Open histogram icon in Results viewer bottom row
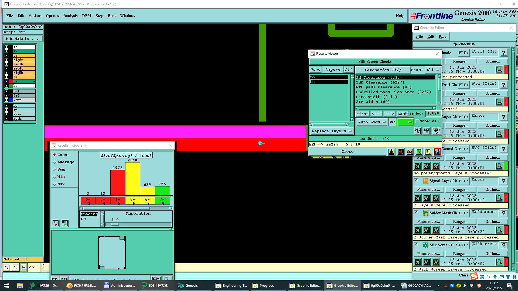This screenshot has width=518, height=291. (x=437, y=152)
